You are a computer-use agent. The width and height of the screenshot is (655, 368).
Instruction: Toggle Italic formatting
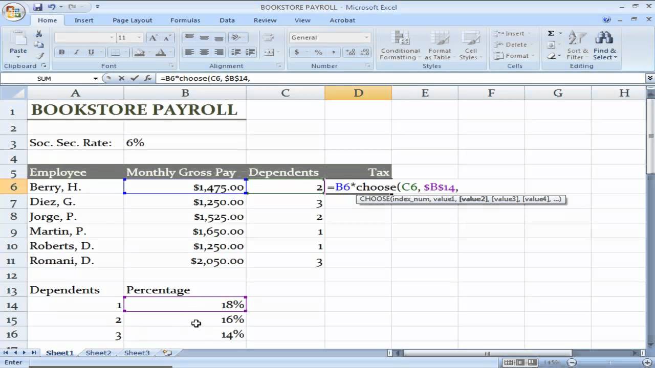77,52
